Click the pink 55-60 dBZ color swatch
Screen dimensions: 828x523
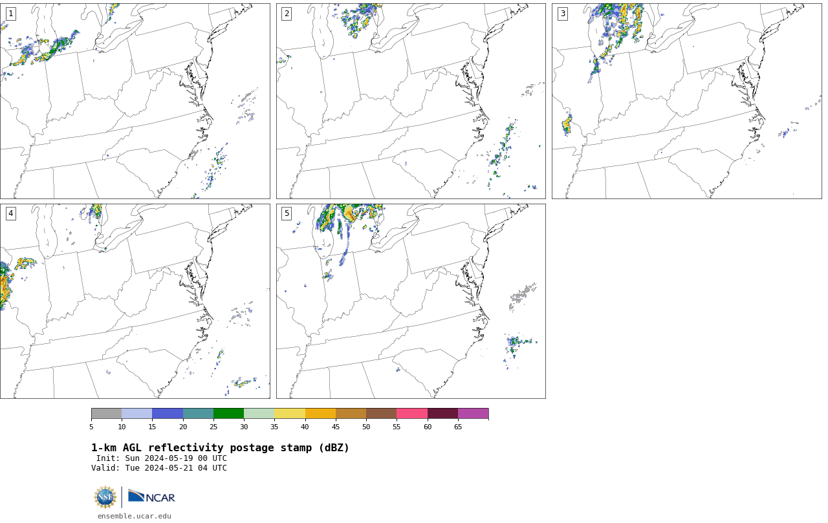412,414
